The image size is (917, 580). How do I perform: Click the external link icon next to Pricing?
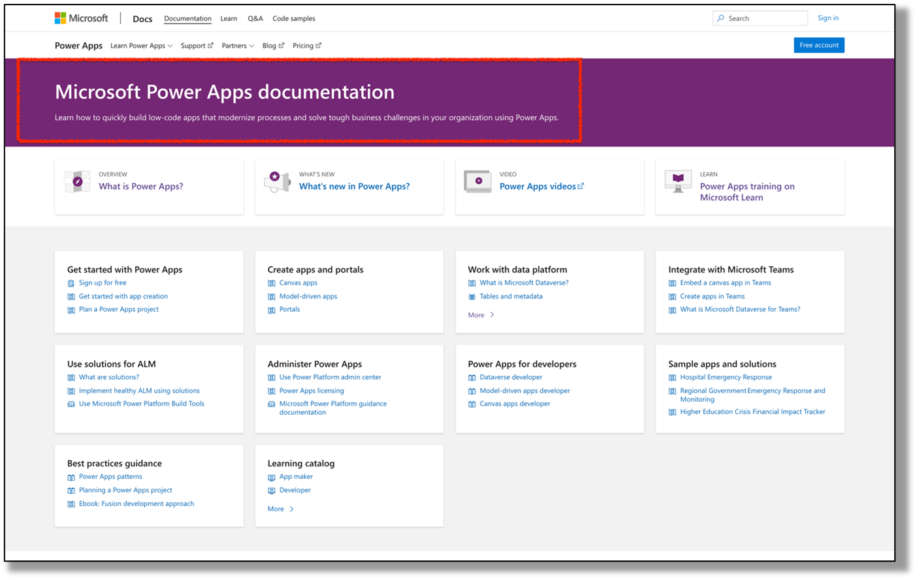[319, 46]
